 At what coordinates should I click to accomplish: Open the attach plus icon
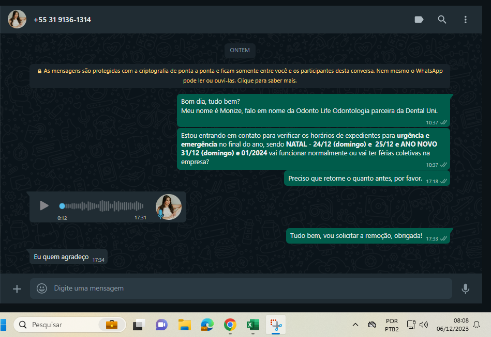(x=17, y=289)
